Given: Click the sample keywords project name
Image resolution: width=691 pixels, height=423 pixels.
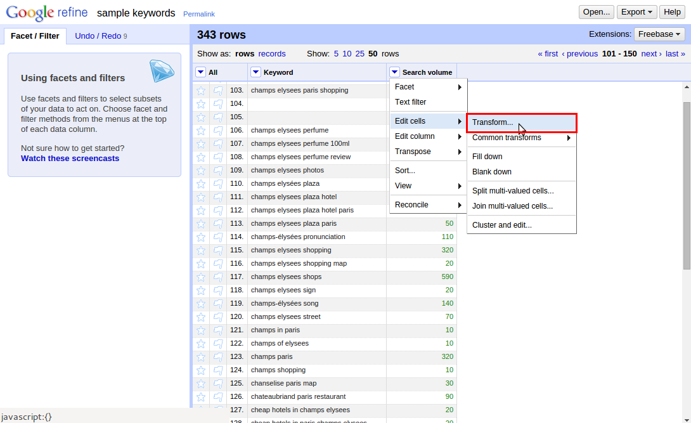Looking at the screenshot, I should coord(136,13).
